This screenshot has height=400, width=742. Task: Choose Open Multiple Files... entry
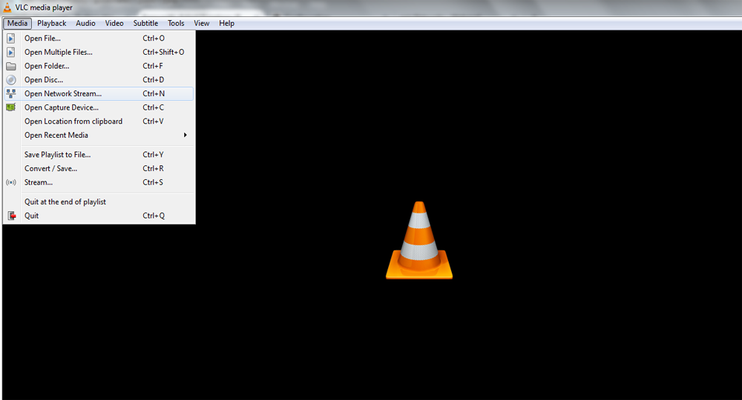[99, 52]
